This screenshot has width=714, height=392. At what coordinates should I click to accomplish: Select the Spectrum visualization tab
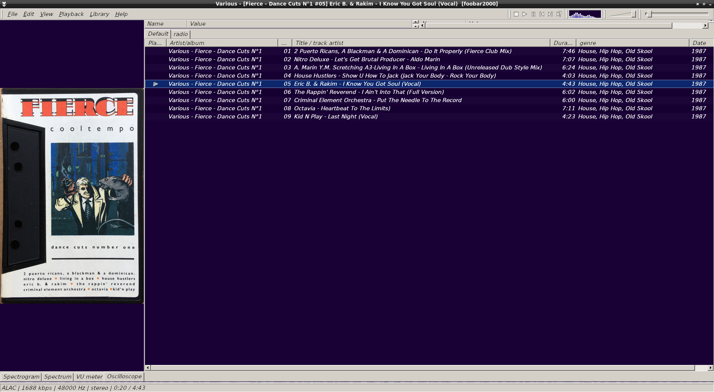pos(58,377)
